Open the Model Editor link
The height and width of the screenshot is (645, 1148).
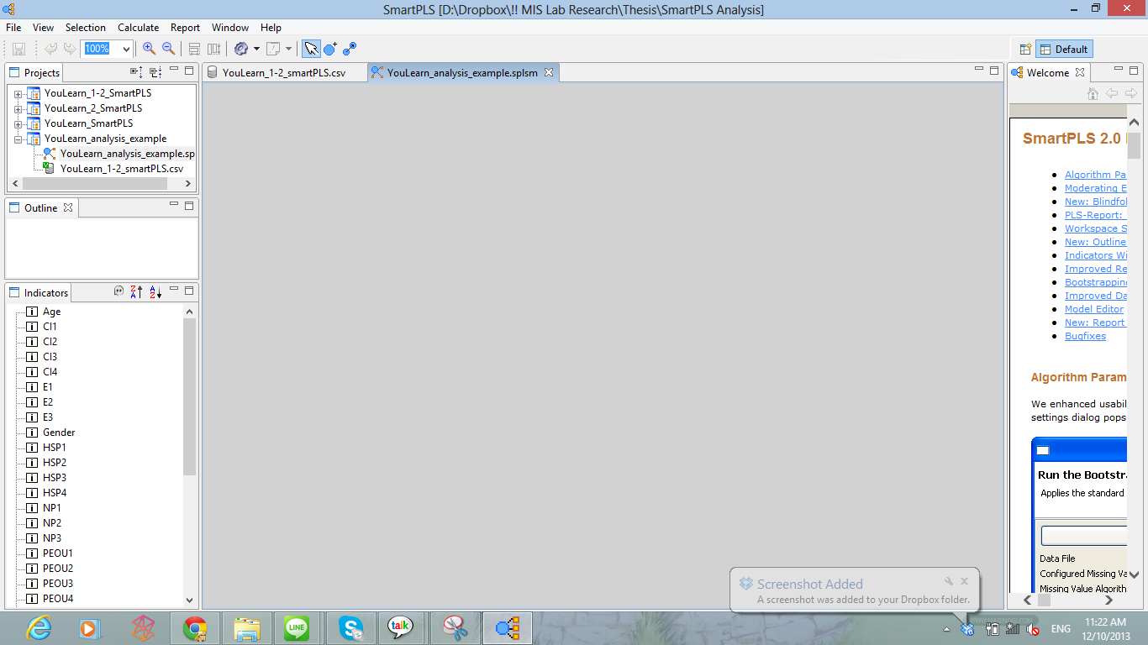coord(1094,309)
